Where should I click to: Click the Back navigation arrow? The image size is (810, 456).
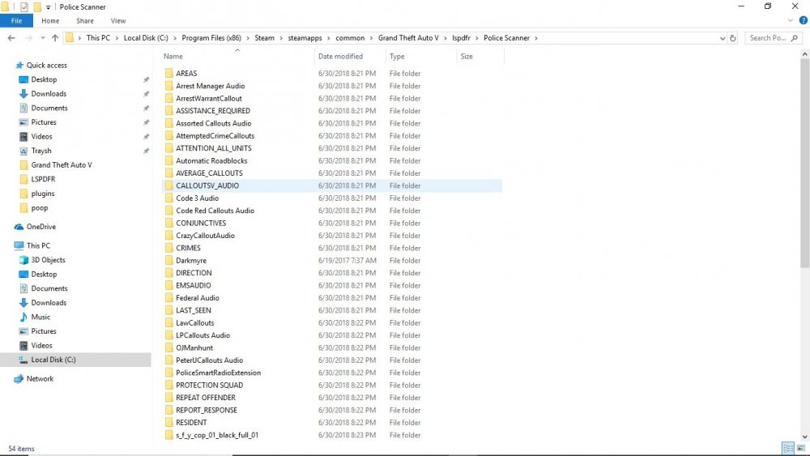[11, 38]
